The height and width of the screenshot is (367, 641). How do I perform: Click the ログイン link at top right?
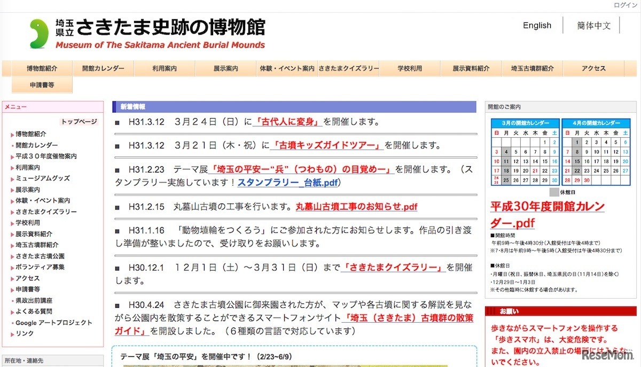click(625, 5)
